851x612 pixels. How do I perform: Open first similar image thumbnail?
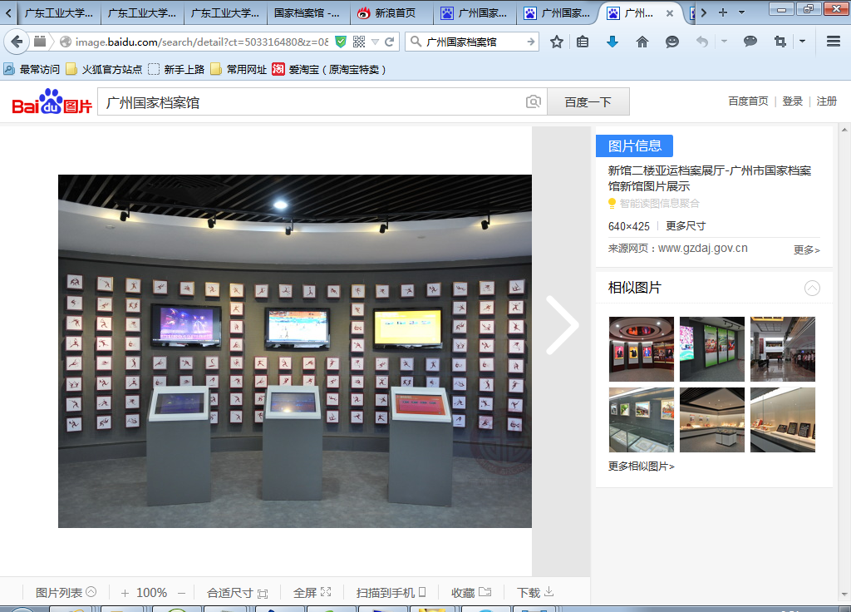tap(641, 349)
